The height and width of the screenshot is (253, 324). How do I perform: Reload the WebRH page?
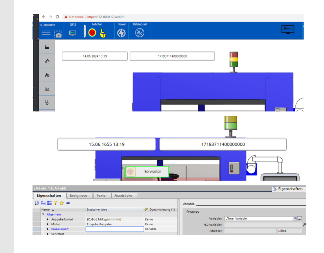click(x=58, y=17)
